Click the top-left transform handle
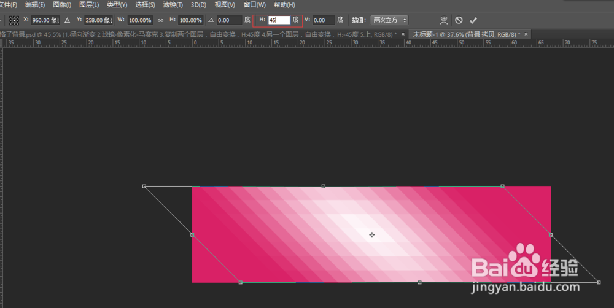This screenshot has width=614, height=308. click(x=144, y=187)
